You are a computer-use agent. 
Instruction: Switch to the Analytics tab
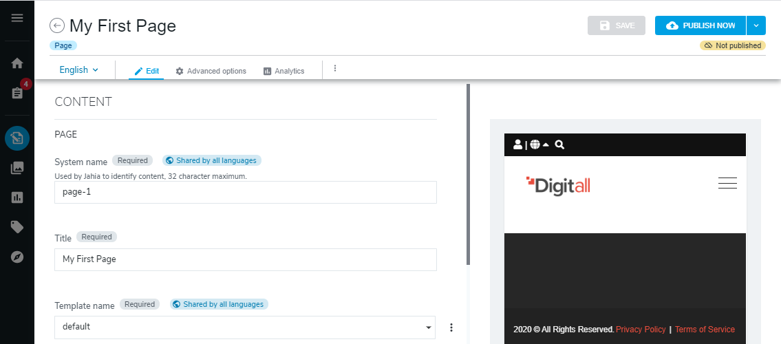pyautogui.click(x=283, y=71)
